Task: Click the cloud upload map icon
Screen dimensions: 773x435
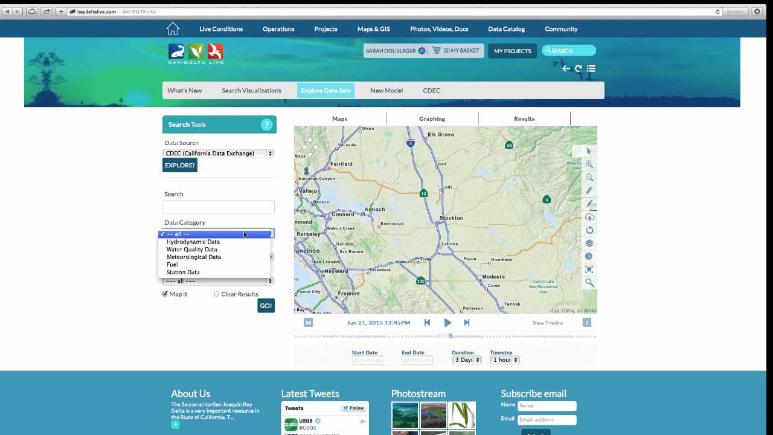Action: pyautogui.click(x=589, y=217)
